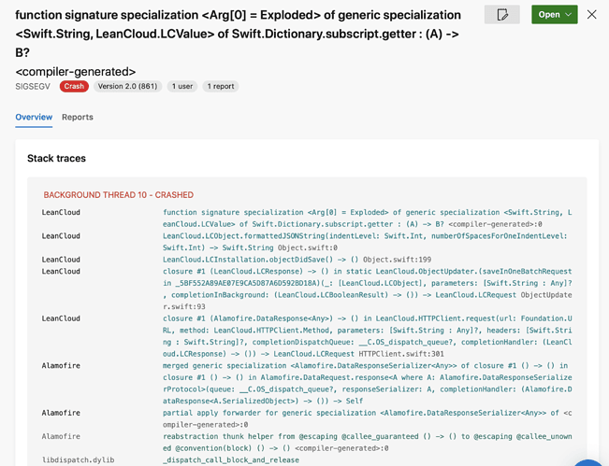Image resolution: width=609 pixels, height=466 pixels.
Task: Click the Version 2.0 (861) badge
Action: [127, 86]
